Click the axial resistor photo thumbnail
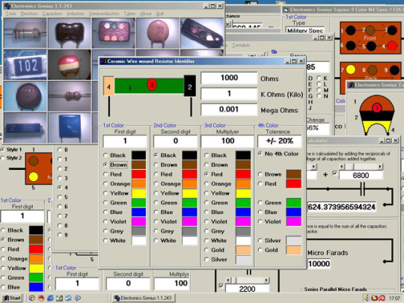 coord(25,33)
